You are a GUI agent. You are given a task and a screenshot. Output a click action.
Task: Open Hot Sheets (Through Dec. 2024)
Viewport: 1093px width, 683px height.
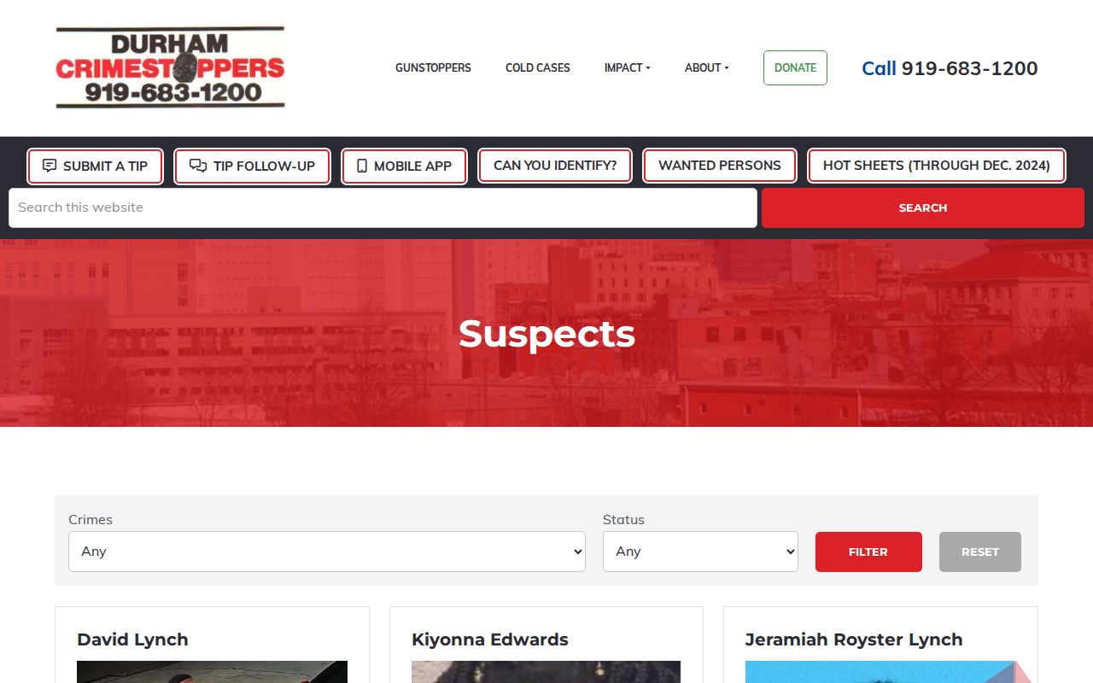[x=937, y=166]
